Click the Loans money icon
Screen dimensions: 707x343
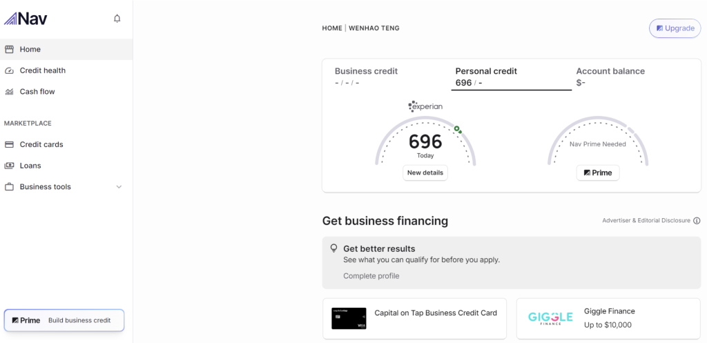(9, 166)
